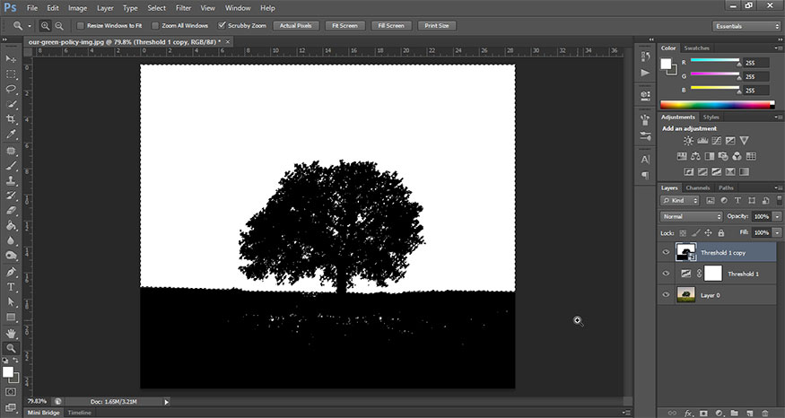Image resolution: width=785 pixels, height=418 pixels.
Task: Click the Actual Pixels button
Action: 295,26
